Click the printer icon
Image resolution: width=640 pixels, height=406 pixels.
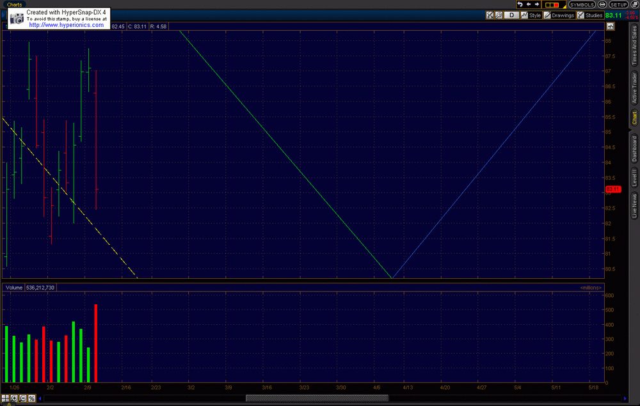[602, 4]
